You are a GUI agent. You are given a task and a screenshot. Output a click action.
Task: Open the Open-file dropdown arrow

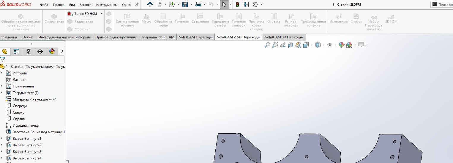[x=178, y=4]
